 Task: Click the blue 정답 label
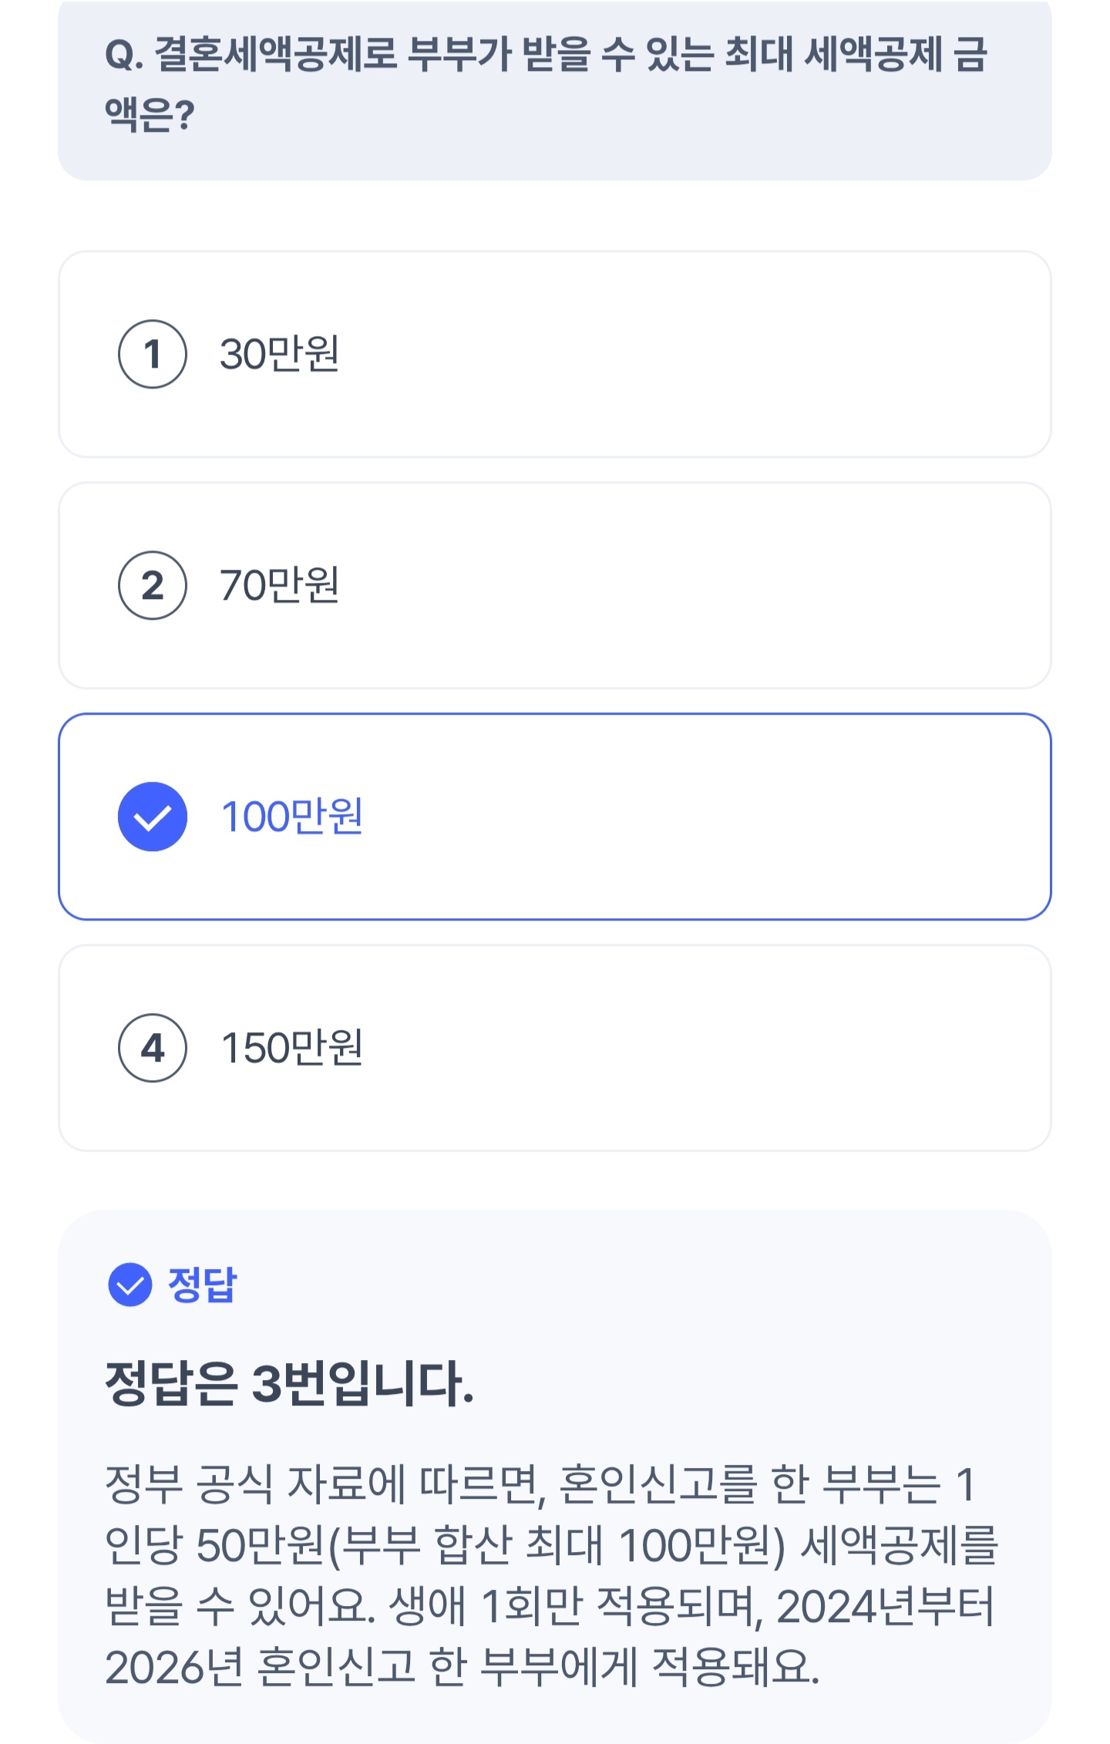(202, 1284)
